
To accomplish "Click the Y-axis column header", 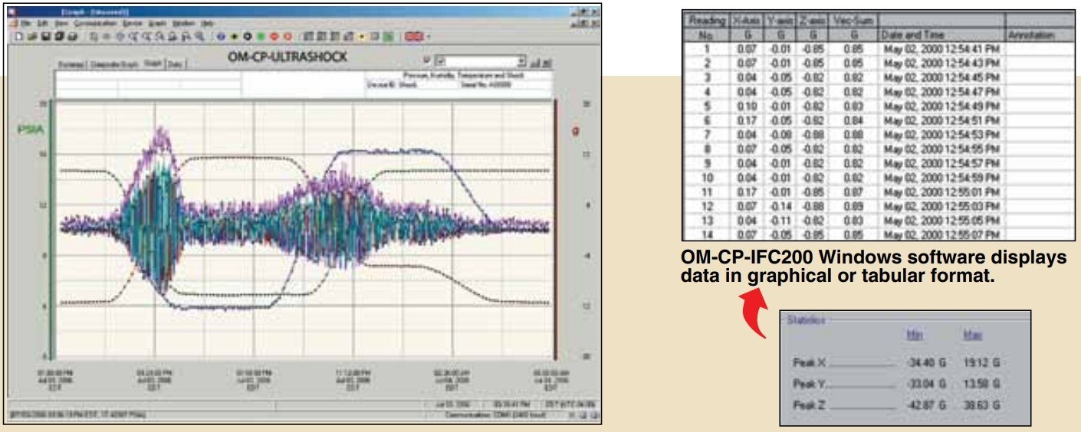I will [x=781, y=27].
